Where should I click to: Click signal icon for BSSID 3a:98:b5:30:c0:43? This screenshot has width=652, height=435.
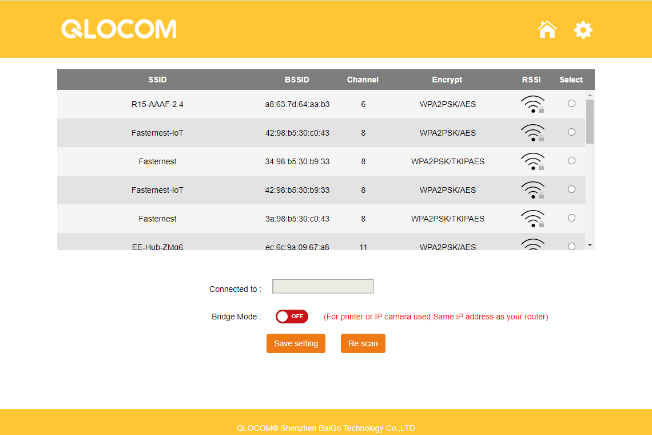point(532,219)
